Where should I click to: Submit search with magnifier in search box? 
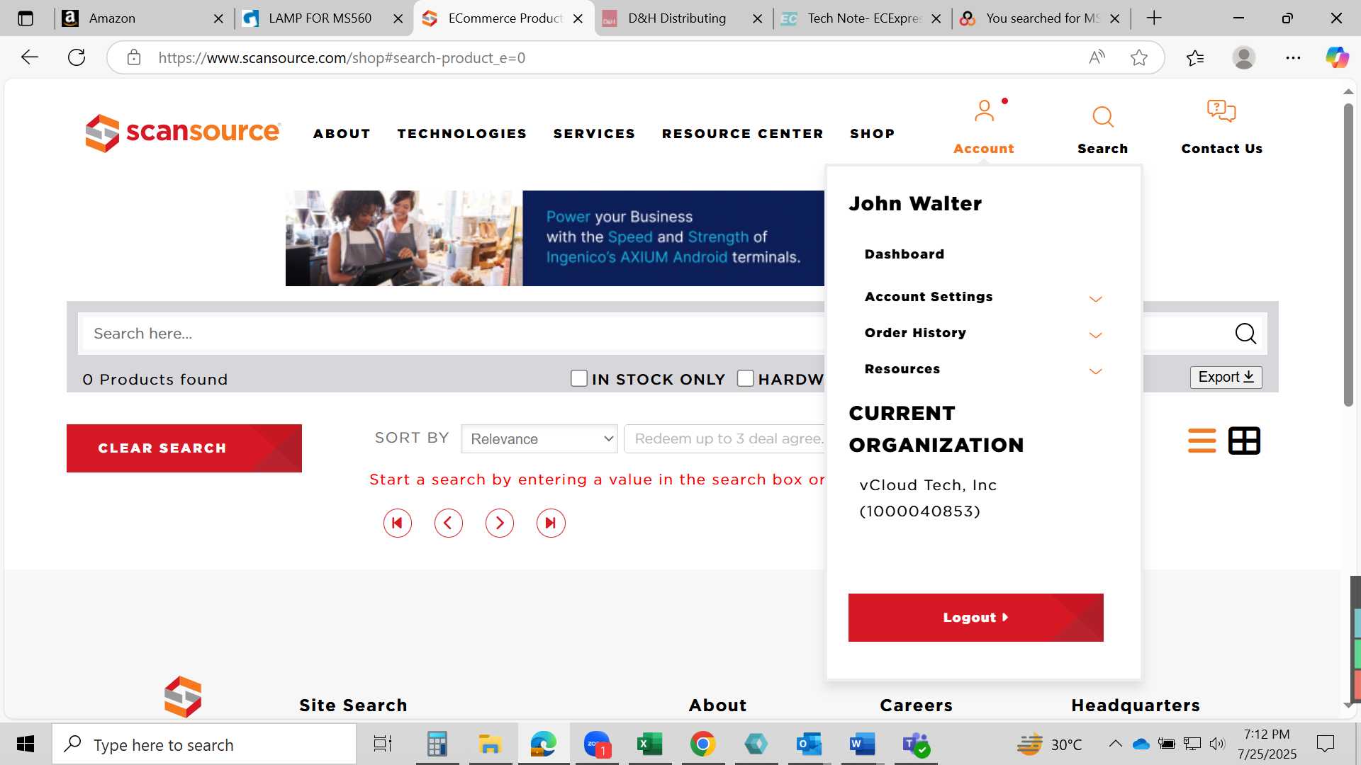tap(1245, 333)
